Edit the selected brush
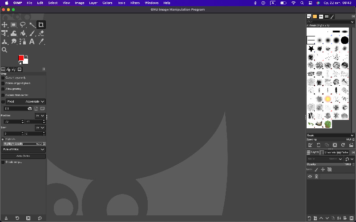356x222 pixels. click(310, 145)
